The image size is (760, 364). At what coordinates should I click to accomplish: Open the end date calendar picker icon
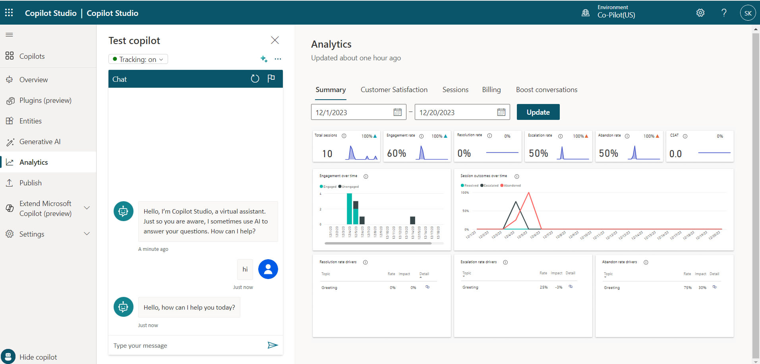coord(501,112)
